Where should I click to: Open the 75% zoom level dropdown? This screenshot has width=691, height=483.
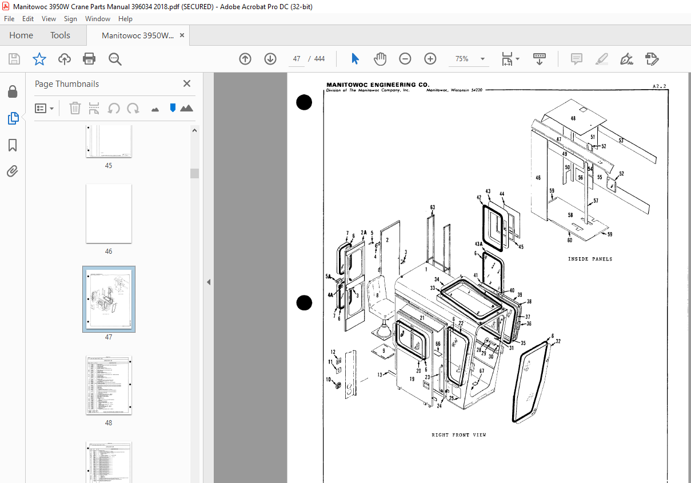pos(483,59)
